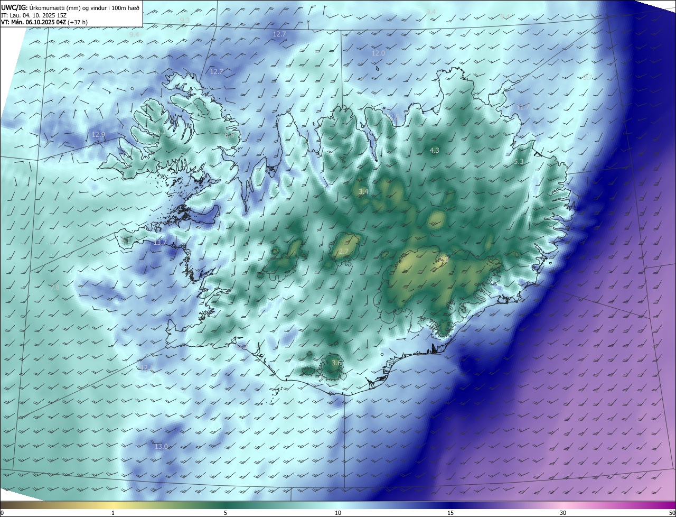
Task: Click the 9.7 value label
Action: click(x=587, y=78)
